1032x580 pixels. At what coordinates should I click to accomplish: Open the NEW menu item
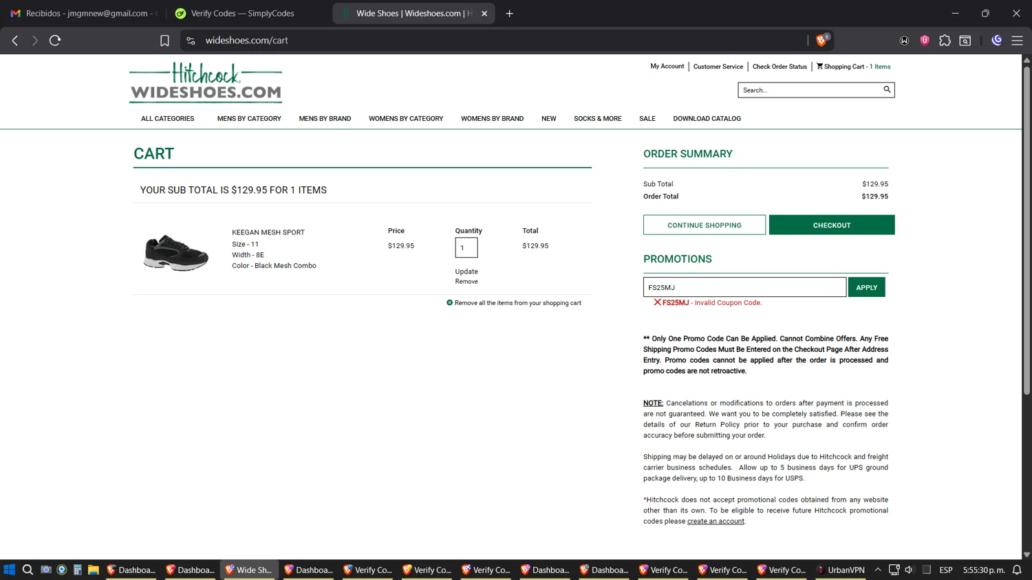[x=548, y=119]
